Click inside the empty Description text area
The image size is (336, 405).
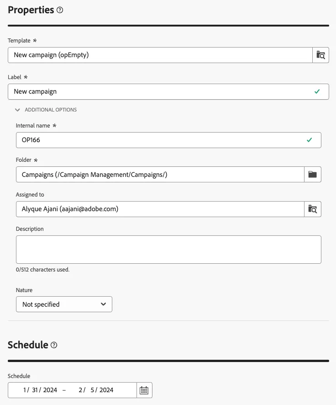click(x=168, y=250)
